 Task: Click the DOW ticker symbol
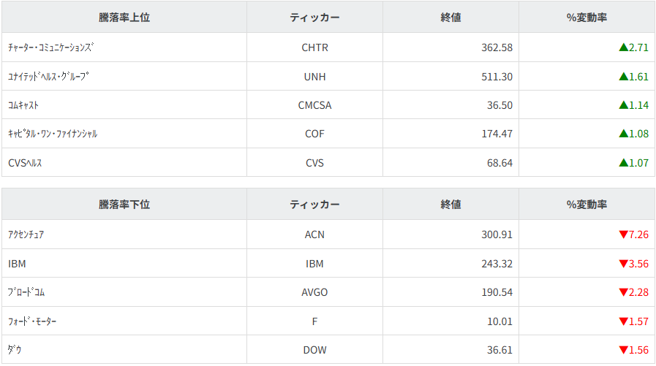[x=314, y=350]
